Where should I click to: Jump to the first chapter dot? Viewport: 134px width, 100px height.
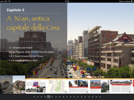click(34, 97)
